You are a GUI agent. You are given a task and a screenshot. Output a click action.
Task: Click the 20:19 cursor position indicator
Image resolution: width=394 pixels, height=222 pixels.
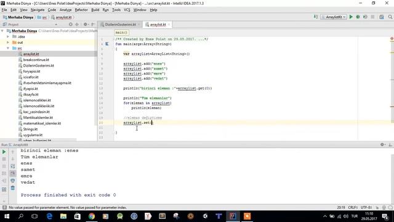click(x=340, y=207)
